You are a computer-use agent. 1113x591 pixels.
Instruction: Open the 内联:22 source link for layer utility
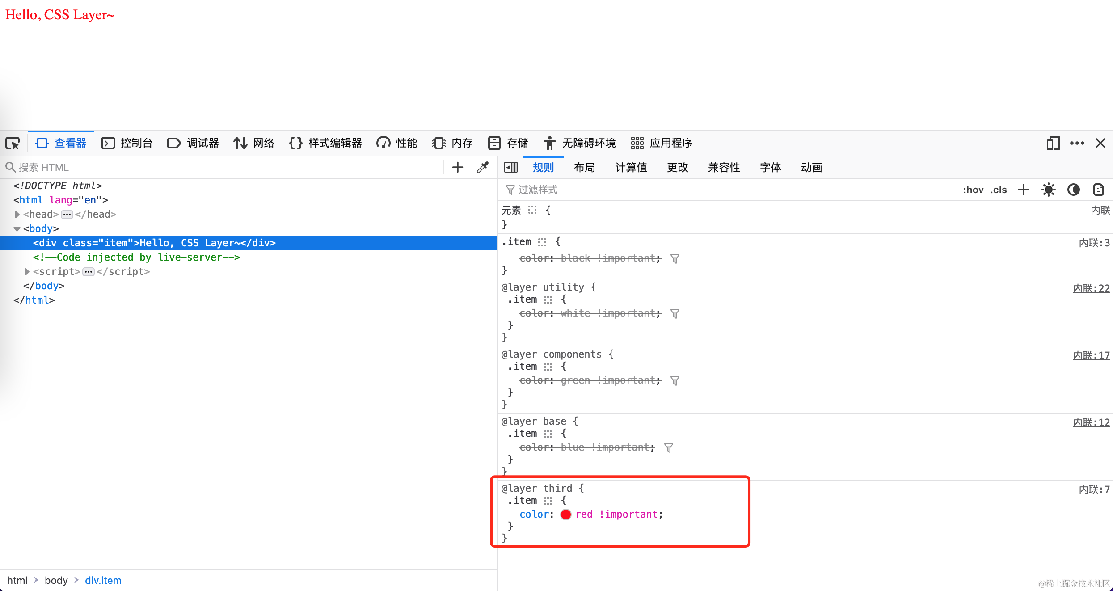(1091, 288)
